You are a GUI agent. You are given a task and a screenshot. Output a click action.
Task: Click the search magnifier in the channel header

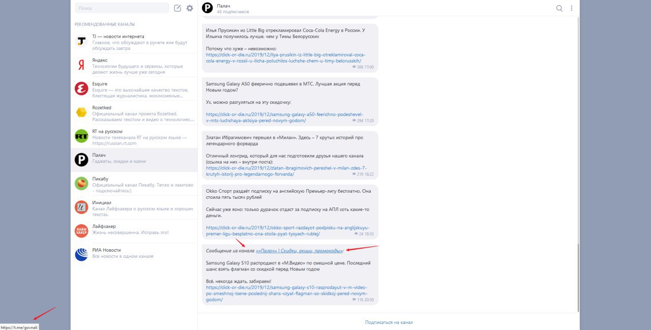[x=559, y=8]
